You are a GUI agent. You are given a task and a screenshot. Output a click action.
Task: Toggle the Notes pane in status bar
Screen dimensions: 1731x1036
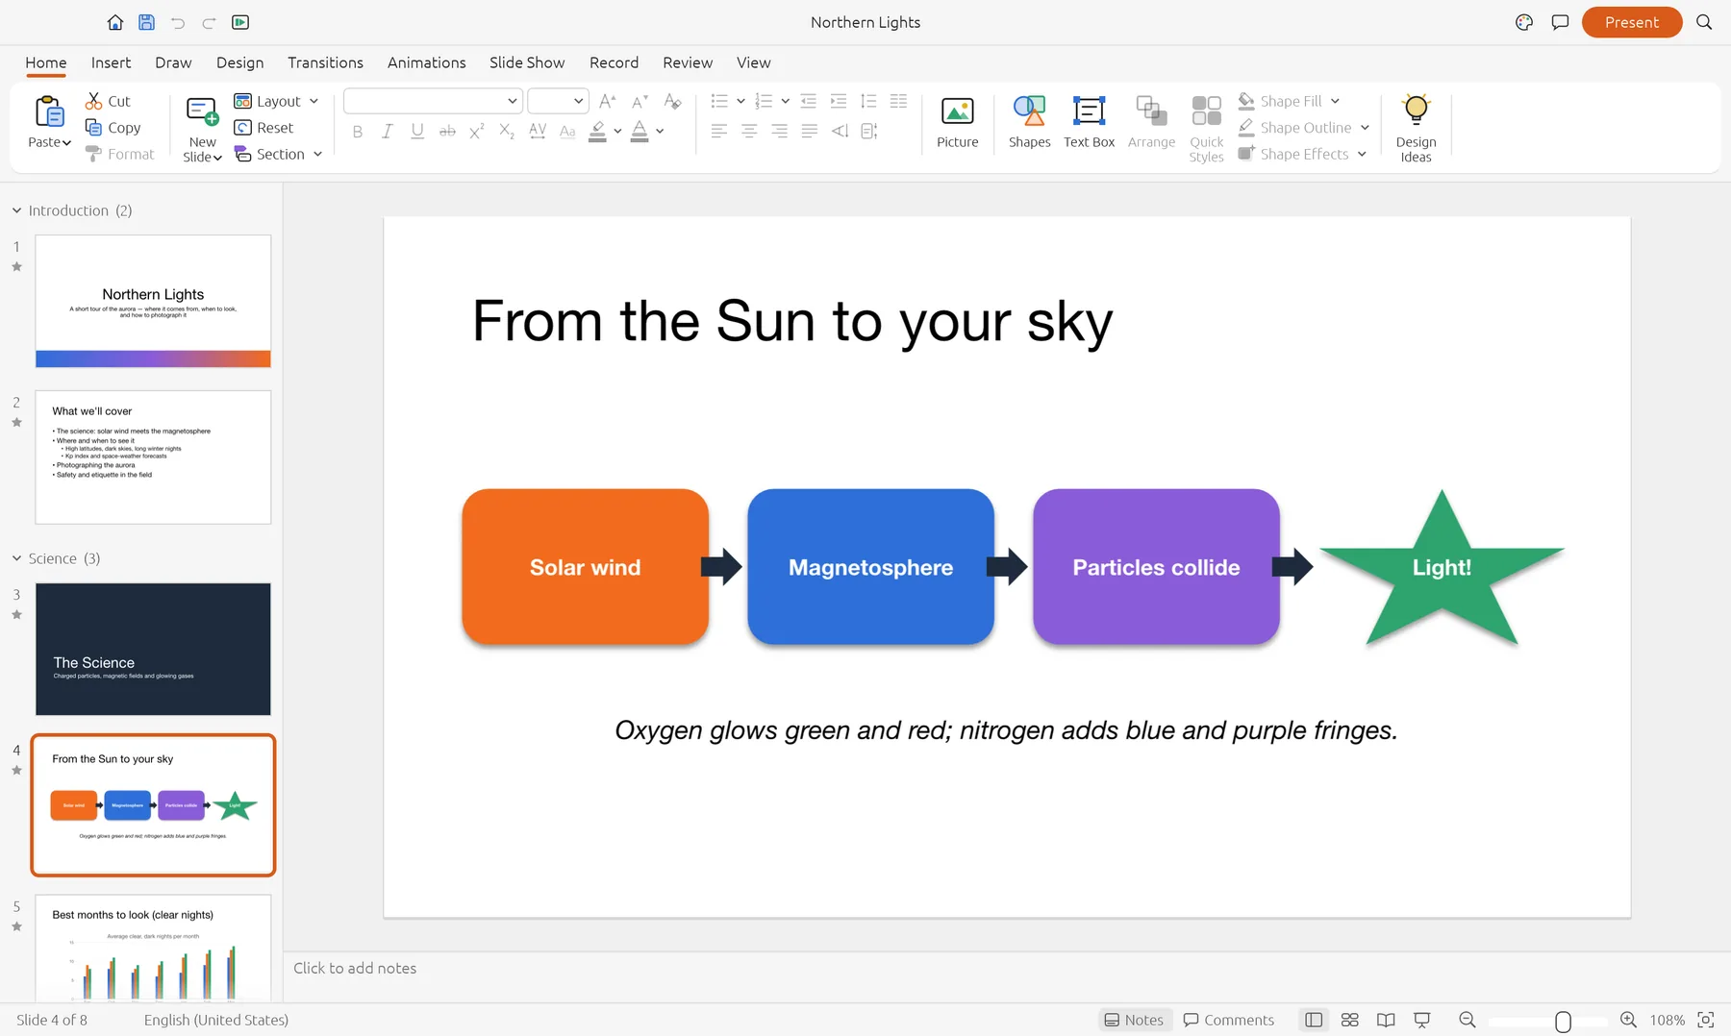point(1134,1020)
